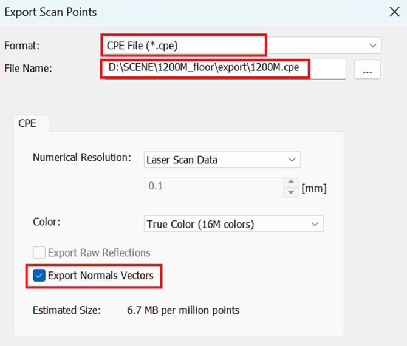The height and width of the screenshot is (346, 407).
Task: Click the chevron arrow of Color combo box
Action: (315, 224)
